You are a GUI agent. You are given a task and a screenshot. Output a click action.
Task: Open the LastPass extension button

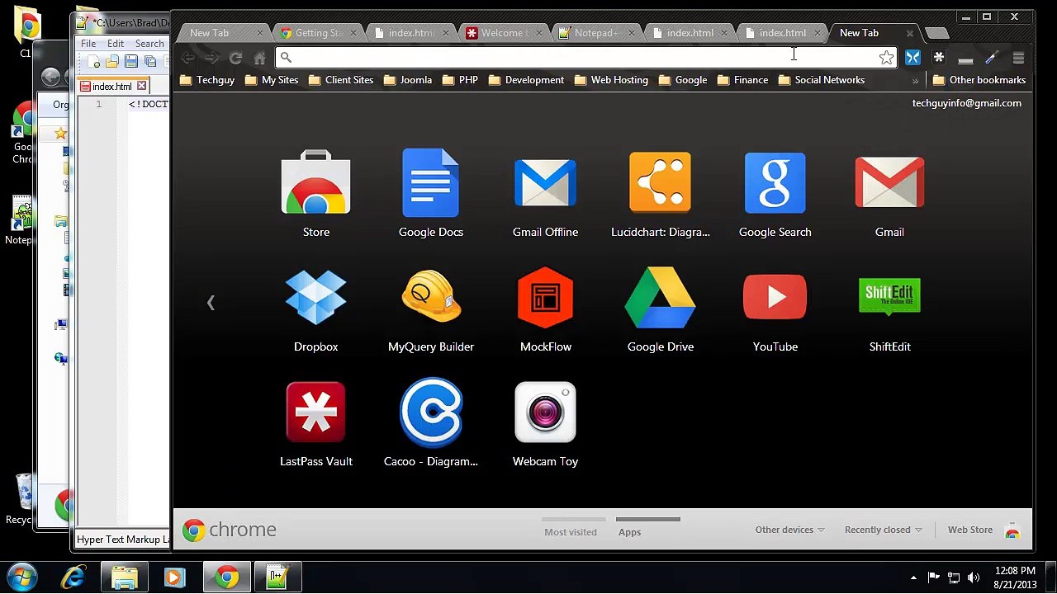pos(938,57)
